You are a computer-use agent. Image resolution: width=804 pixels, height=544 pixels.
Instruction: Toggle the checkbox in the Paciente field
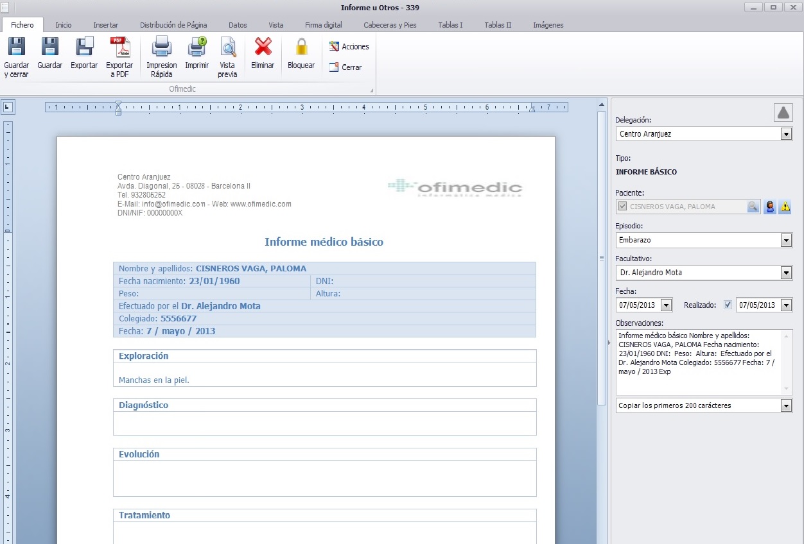tap(622, 207)
